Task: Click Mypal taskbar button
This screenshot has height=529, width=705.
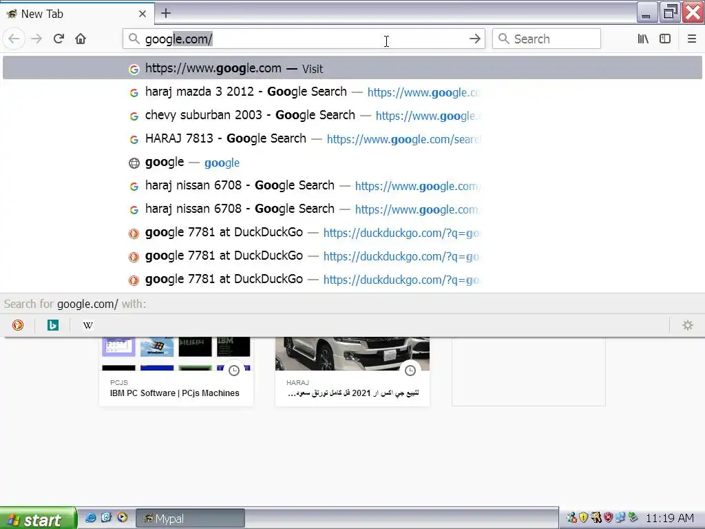Action: 190,519
